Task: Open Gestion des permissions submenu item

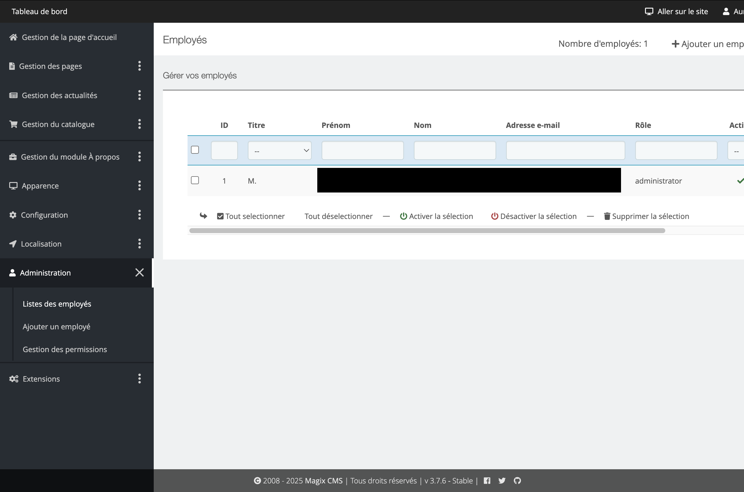Action: [65, 349]
